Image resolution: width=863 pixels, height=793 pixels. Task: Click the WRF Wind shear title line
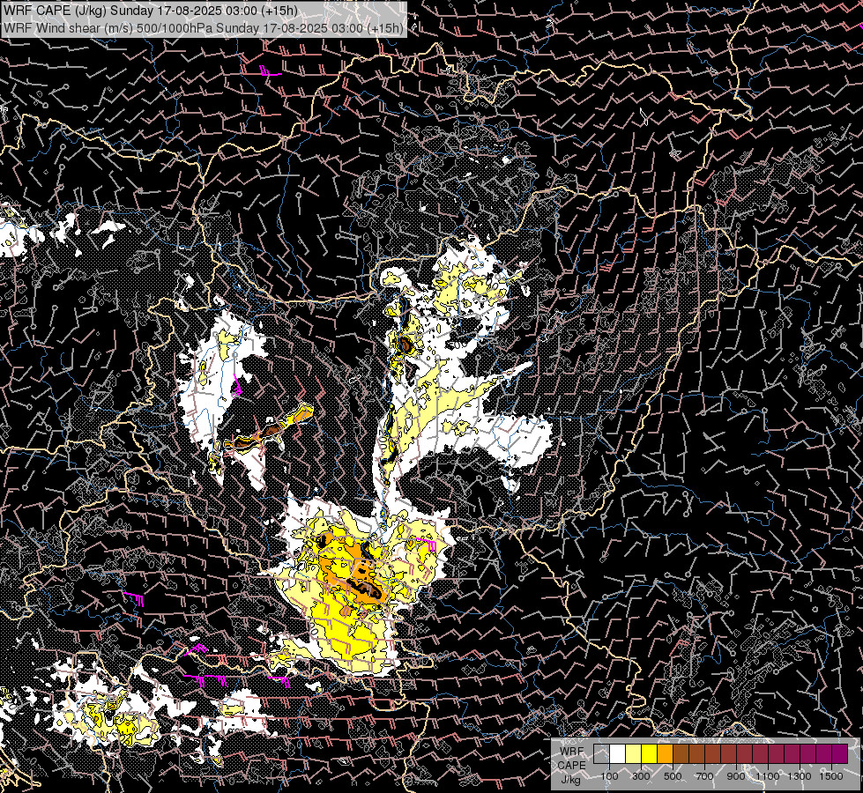click(203, 28)
